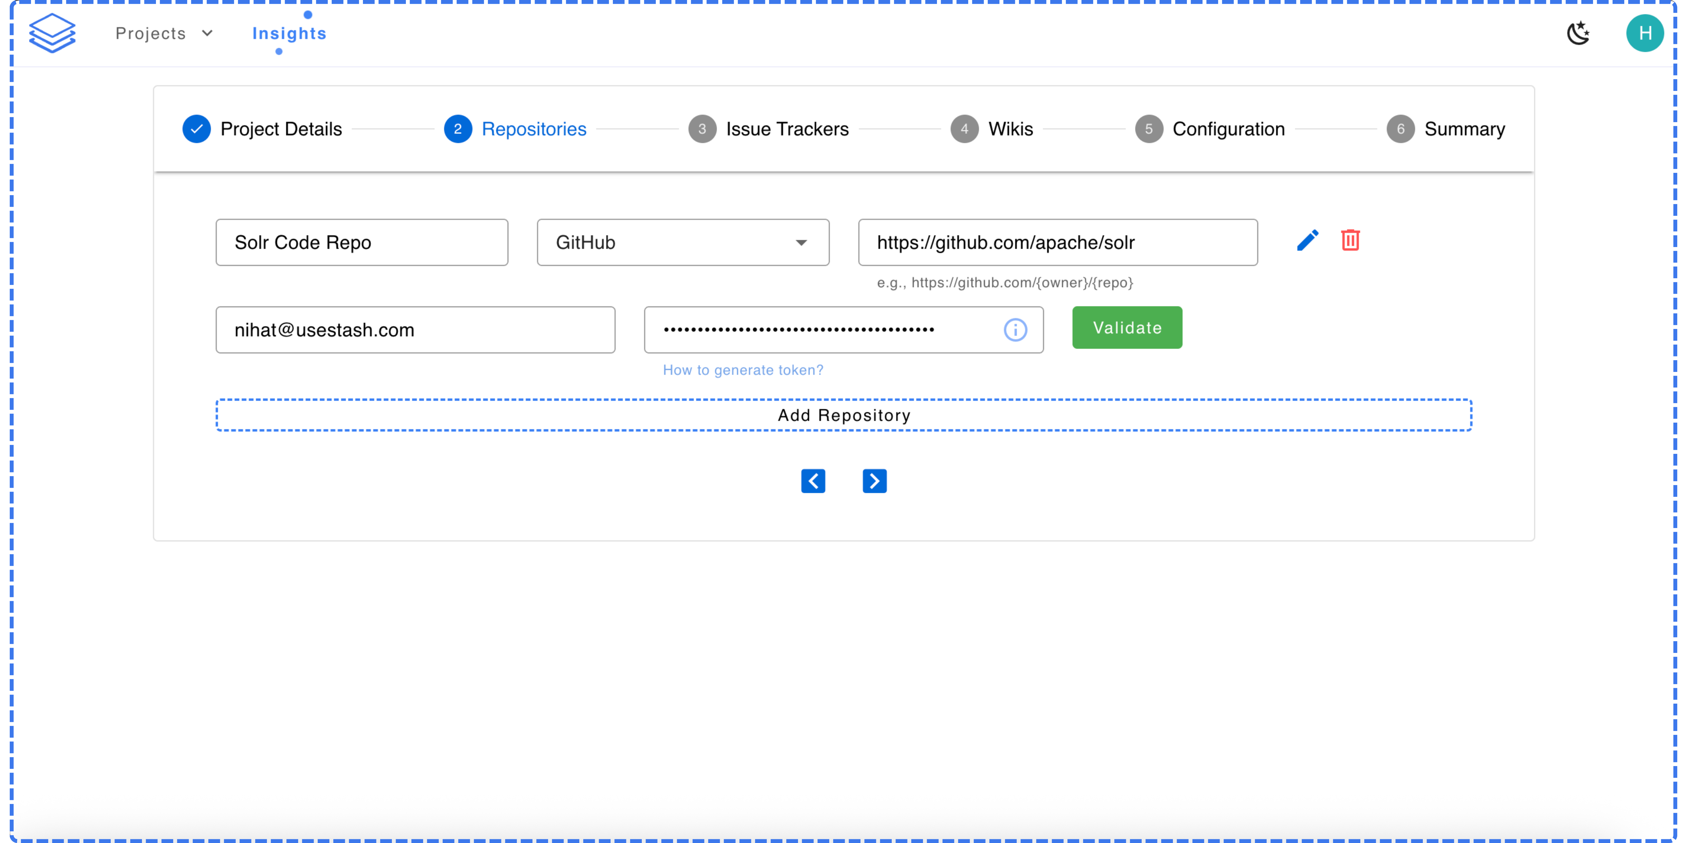This screenshot has height=843, width=1687.
Task: Jump to Issue Trackers step
Action: (x=768, y=129)
